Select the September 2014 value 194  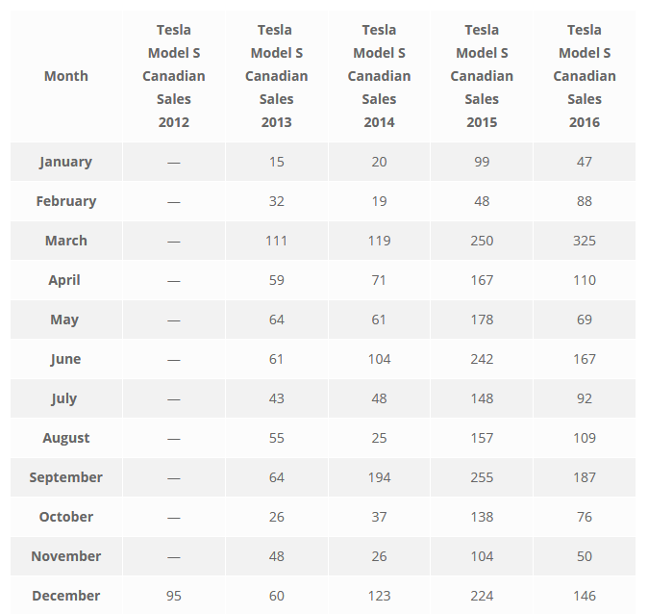coord(379,477)
